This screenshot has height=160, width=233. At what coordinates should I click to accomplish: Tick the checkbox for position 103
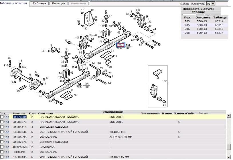pos(2,117)
